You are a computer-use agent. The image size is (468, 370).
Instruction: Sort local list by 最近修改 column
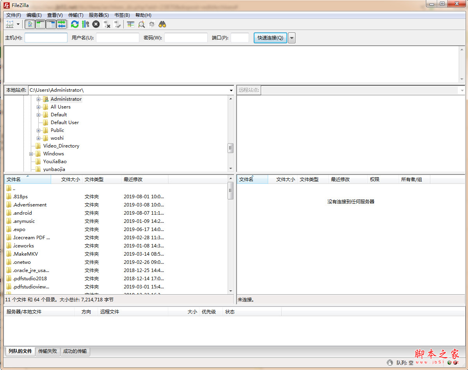(145, 179)
